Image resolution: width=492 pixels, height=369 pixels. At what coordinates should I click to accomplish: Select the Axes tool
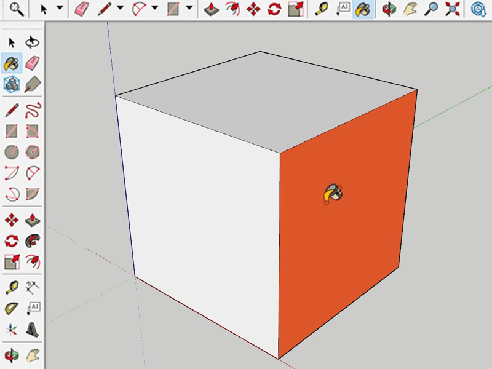pyautogui.click(x=11, y=330)
